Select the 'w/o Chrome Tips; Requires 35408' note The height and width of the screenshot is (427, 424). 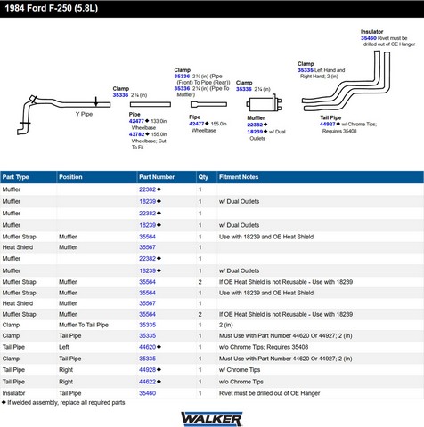pos(264,347)
